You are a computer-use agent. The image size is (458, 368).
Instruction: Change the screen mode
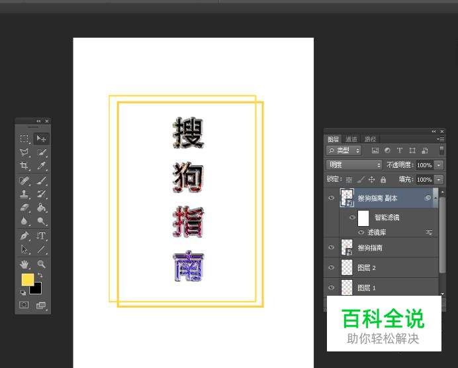tap(41, 306)
